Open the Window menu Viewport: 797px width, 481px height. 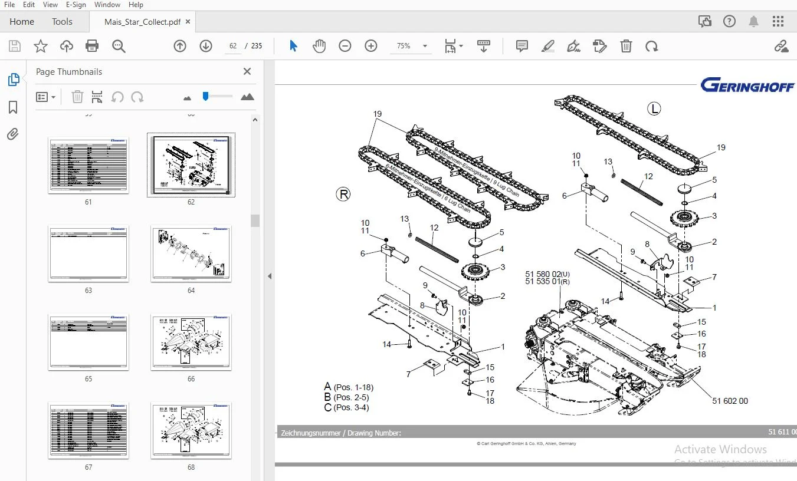click(107, 5)
